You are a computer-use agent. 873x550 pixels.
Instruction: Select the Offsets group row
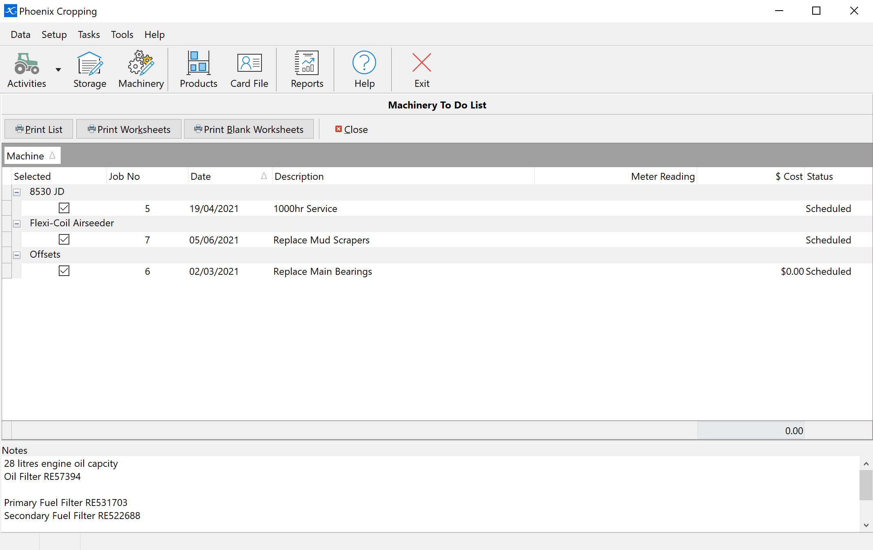(x=442, y=255)
